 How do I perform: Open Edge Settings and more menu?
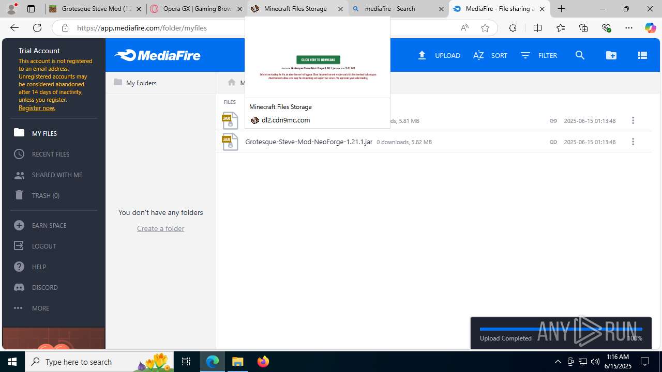(x=629, y=28)
